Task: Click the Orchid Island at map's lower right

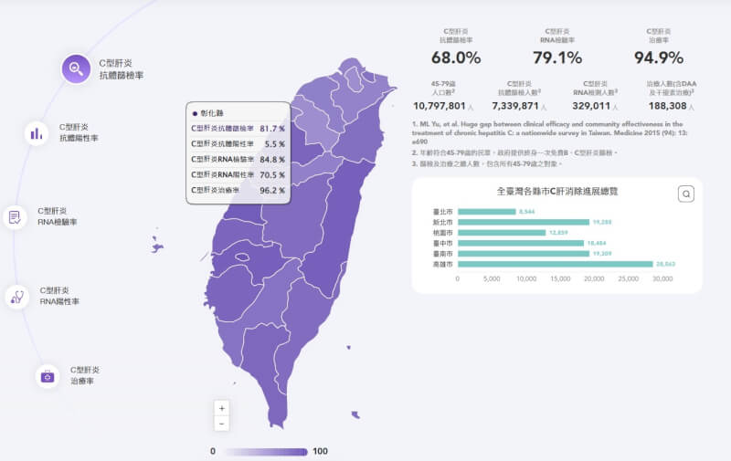Action: (355, 414)
